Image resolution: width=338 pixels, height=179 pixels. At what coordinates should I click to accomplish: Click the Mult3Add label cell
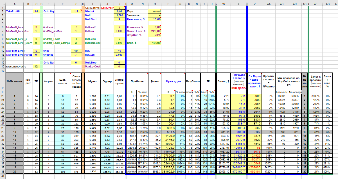[93, 55]
